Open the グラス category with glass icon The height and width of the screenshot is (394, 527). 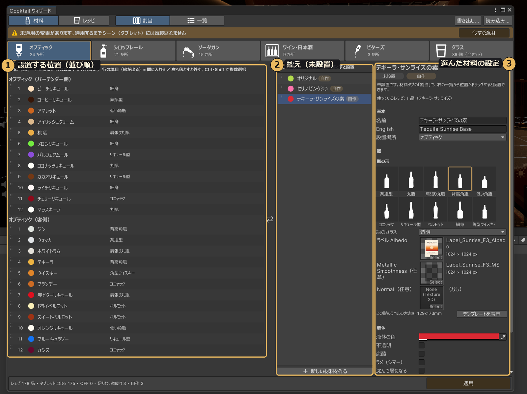471,51
